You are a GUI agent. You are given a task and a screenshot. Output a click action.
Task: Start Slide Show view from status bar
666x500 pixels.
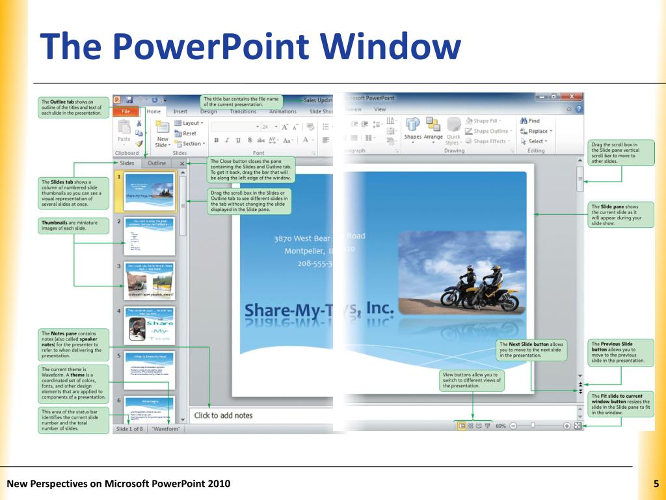[x=488, y=426]
